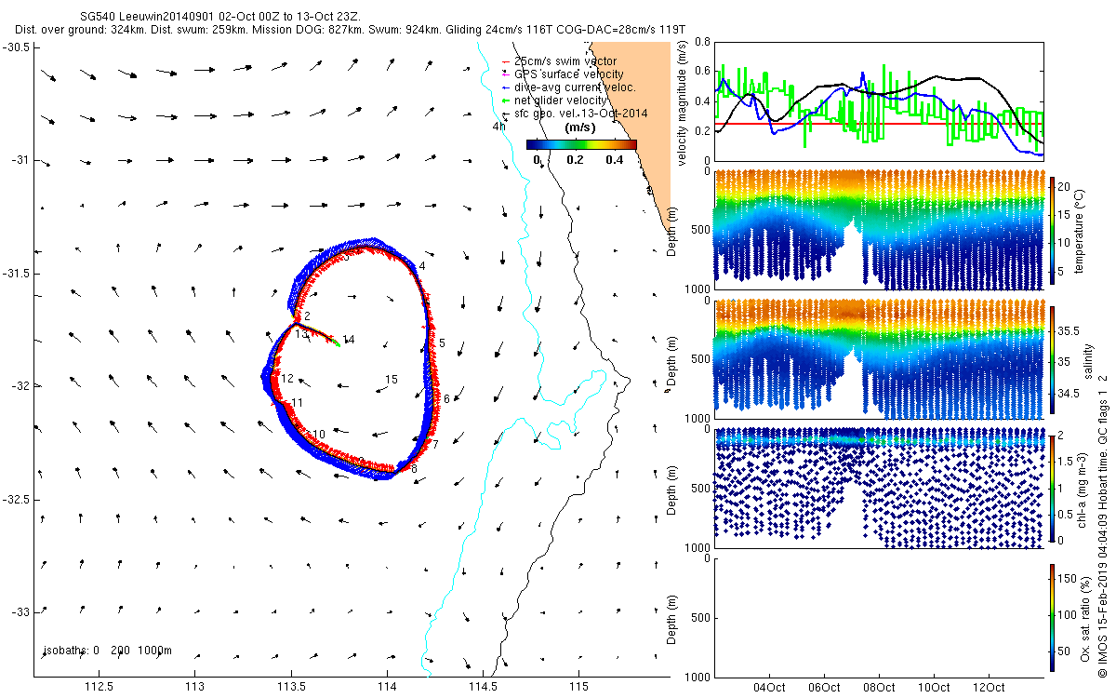The height and width of the screenshot is (698, 1116).
Task: Click the '115' longitude tick label
Action: coord(578,688)
